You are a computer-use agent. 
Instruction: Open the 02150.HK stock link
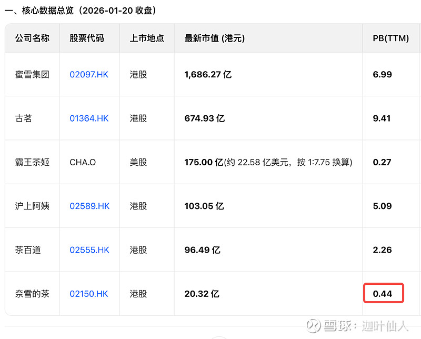tap(89, 294)
